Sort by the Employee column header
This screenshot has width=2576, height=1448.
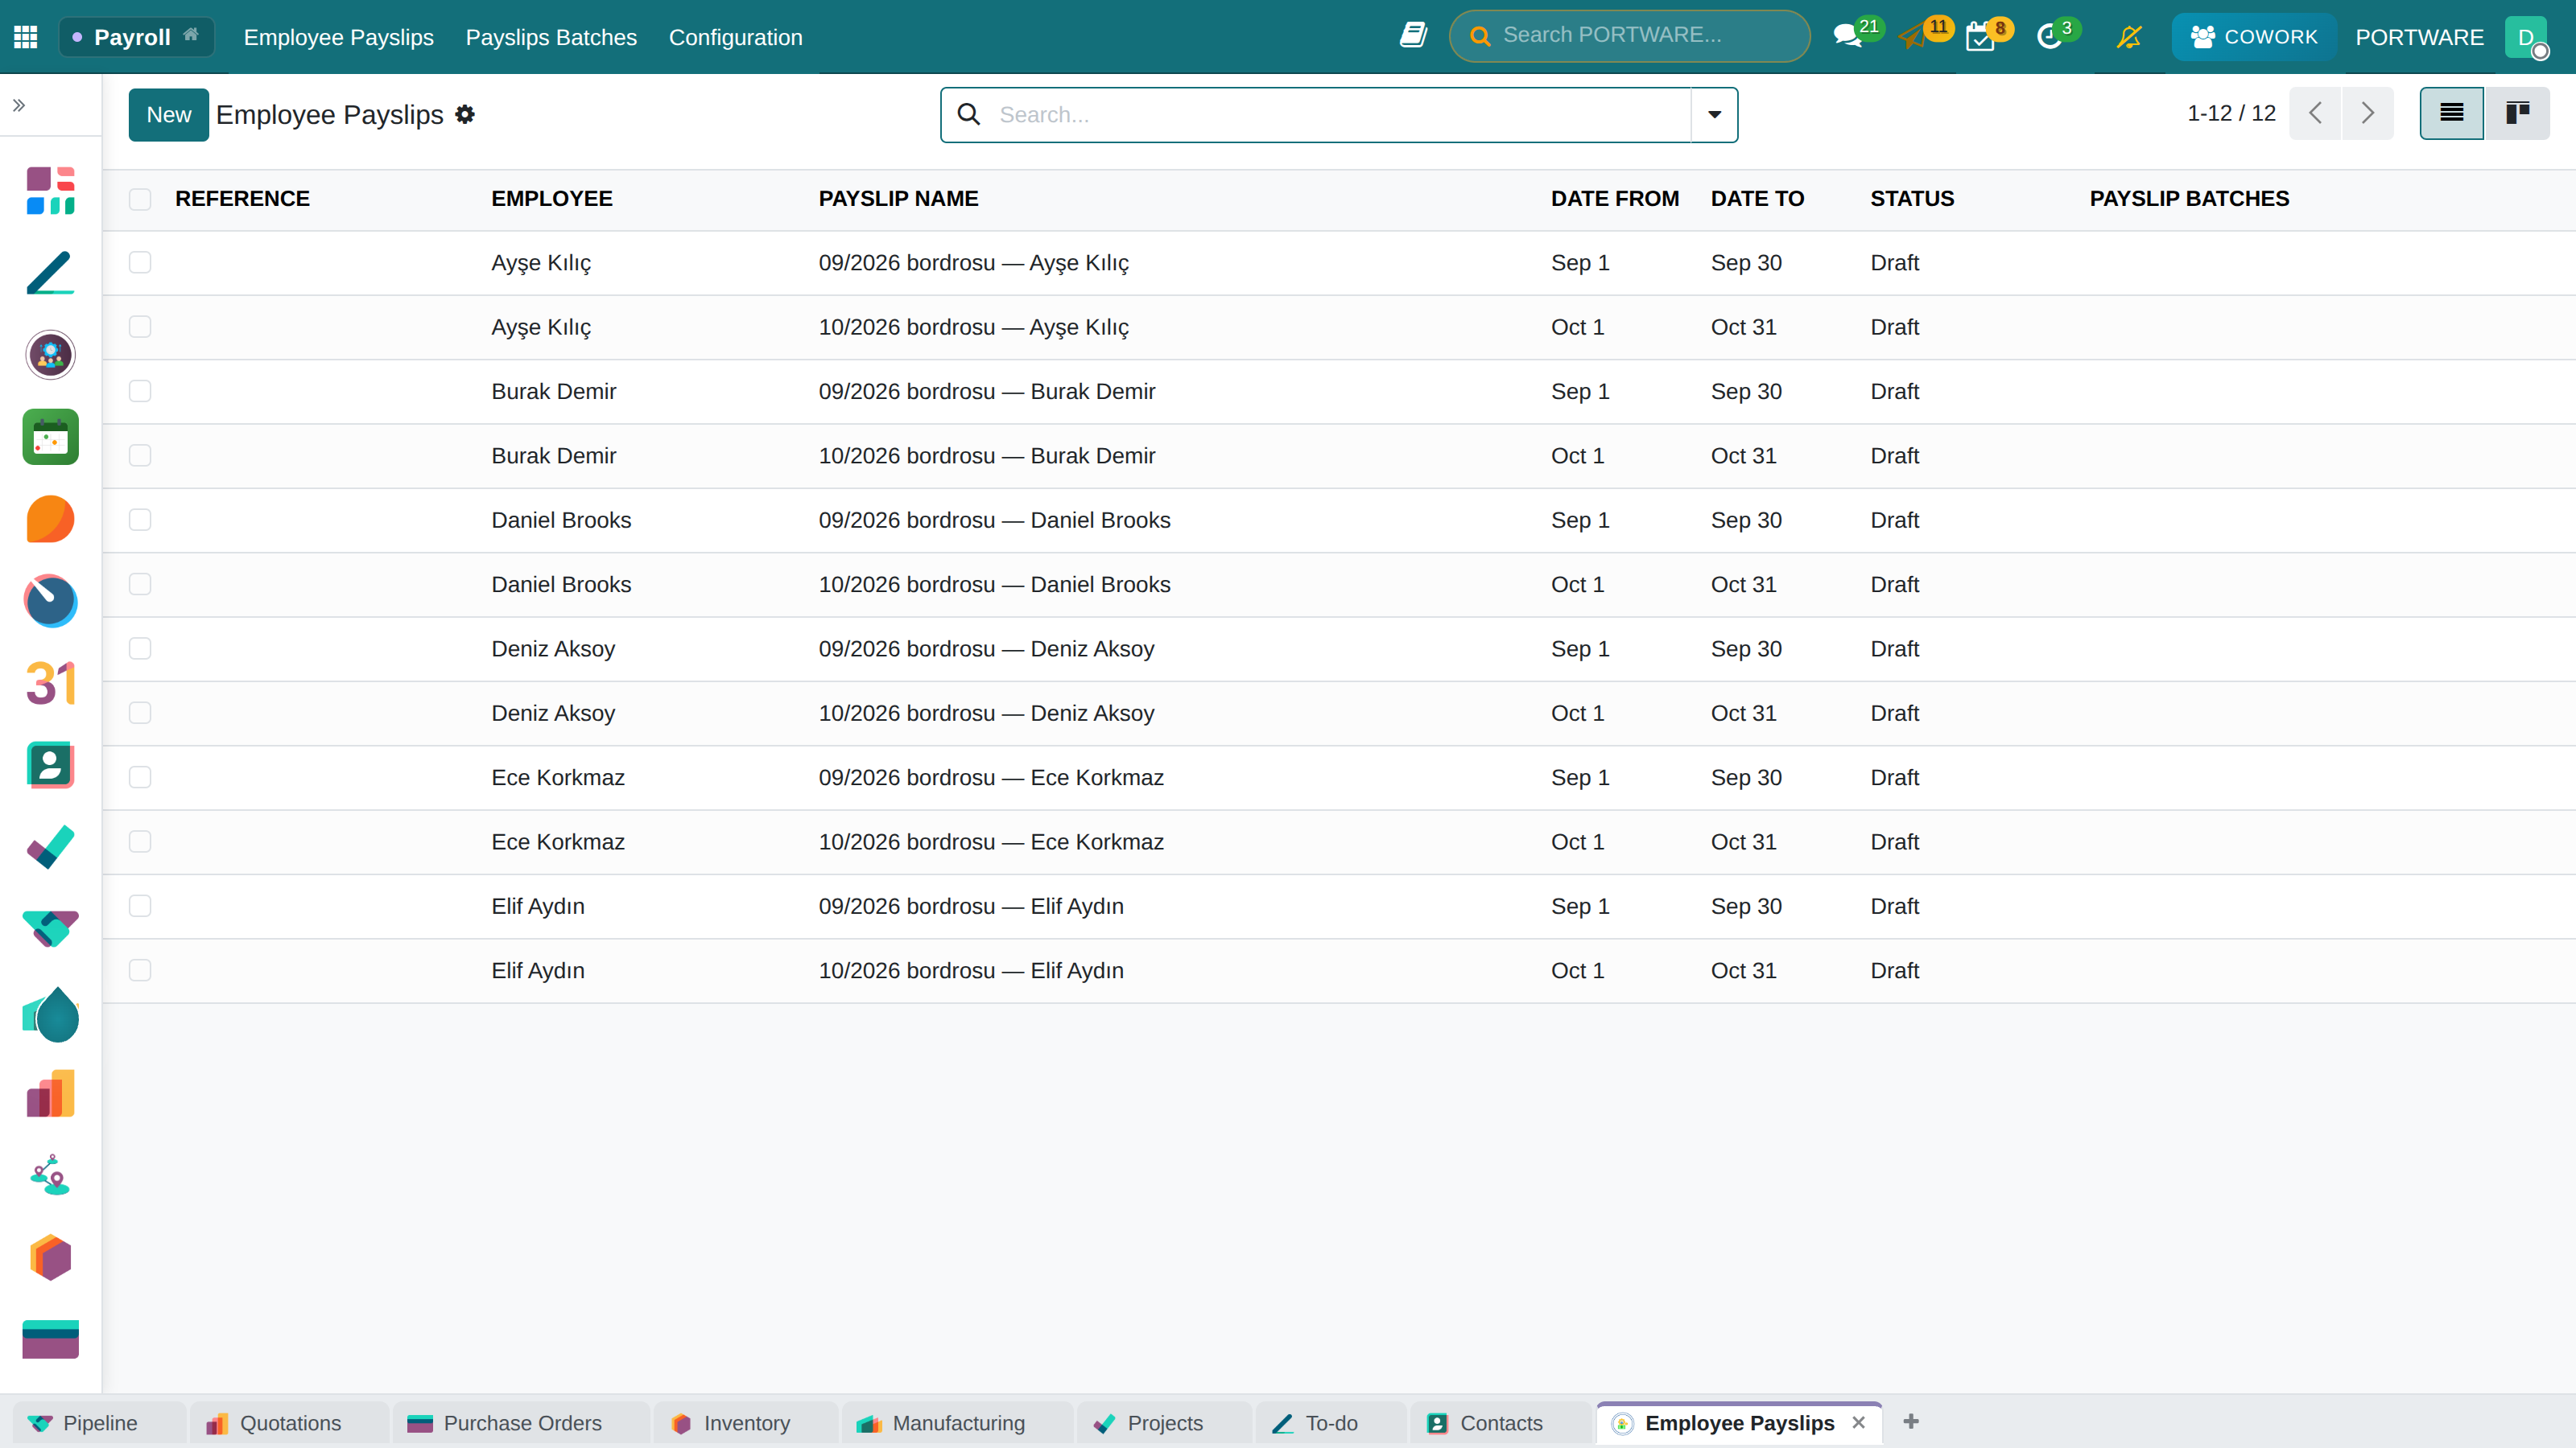tap(552, 199)
